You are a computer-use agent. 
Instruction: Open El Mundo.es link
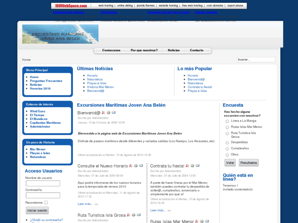tap(39, 119)
